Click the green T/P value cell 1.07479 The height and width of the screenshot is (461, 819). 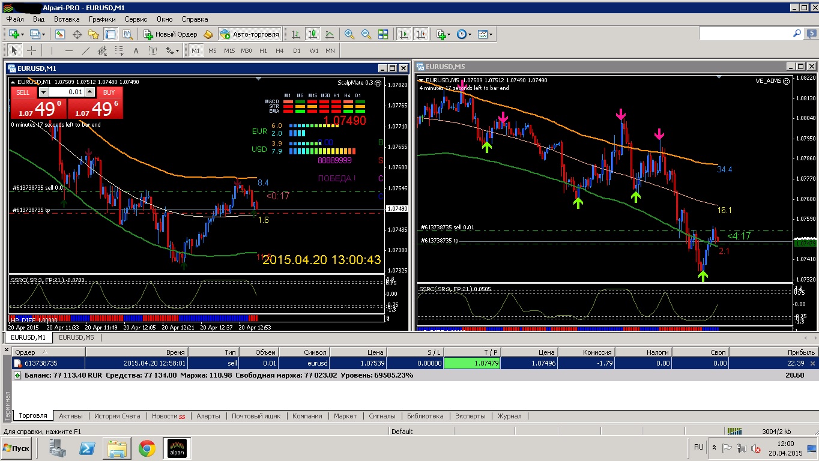click(471, 363)
